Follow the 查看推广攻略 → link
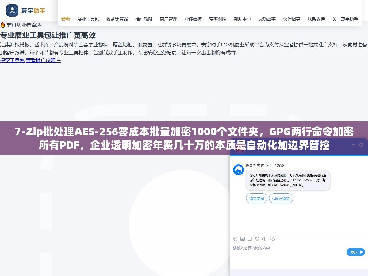Screen dimensions: 368x276 (44, 60)
